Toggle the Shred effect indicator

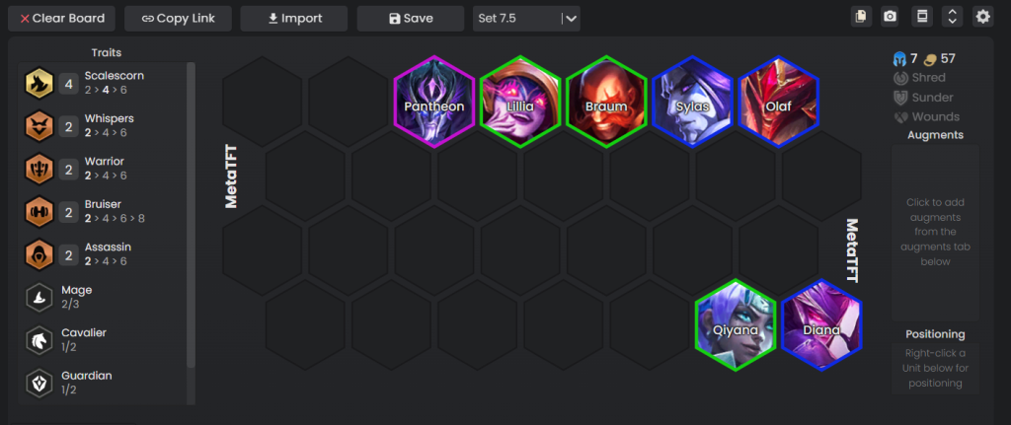(x=919, y=78)
